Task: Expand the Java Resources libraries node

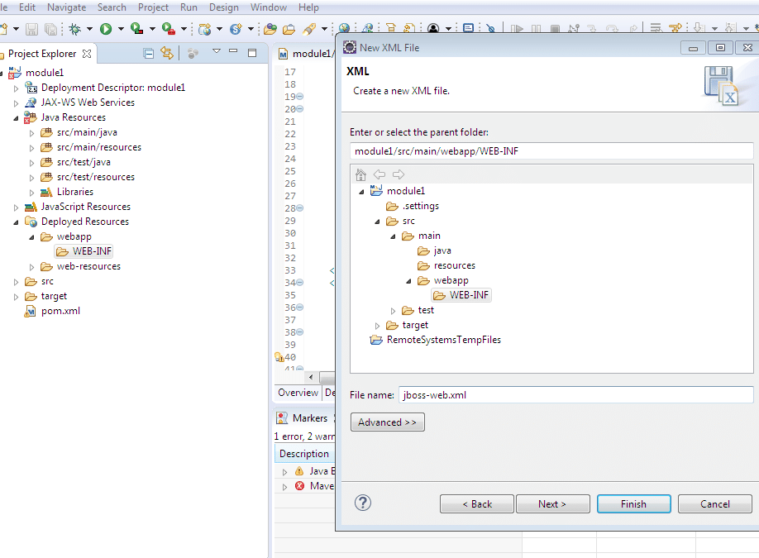Action: pos(32,192)
